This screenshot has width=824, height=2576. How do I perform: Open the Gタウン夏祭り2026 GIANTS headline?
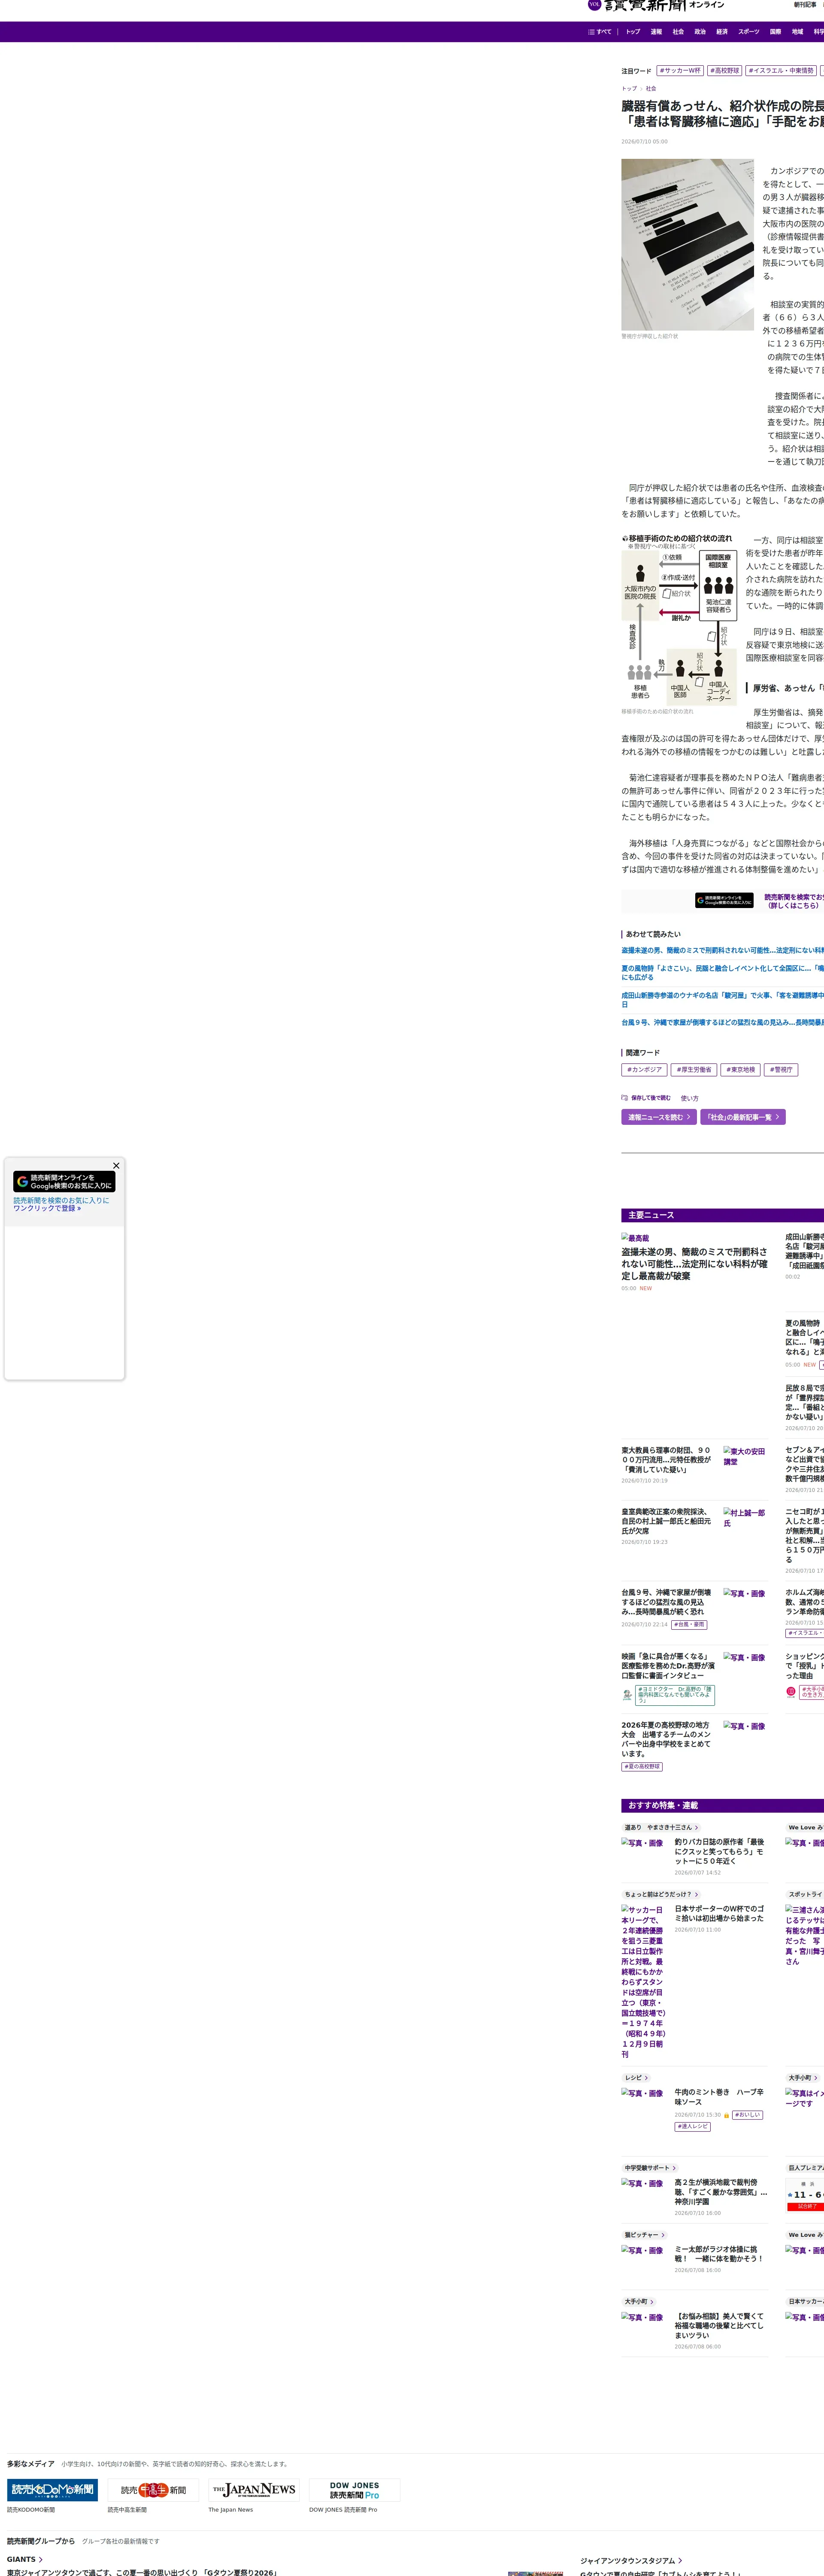click(x=142, y=2572)
